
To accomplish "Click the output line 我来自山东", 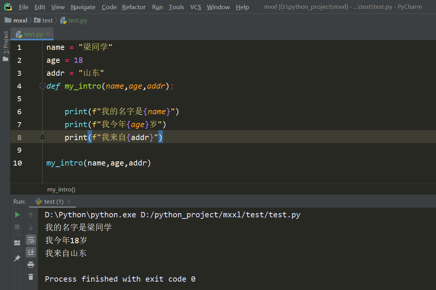I will point(66,253).
